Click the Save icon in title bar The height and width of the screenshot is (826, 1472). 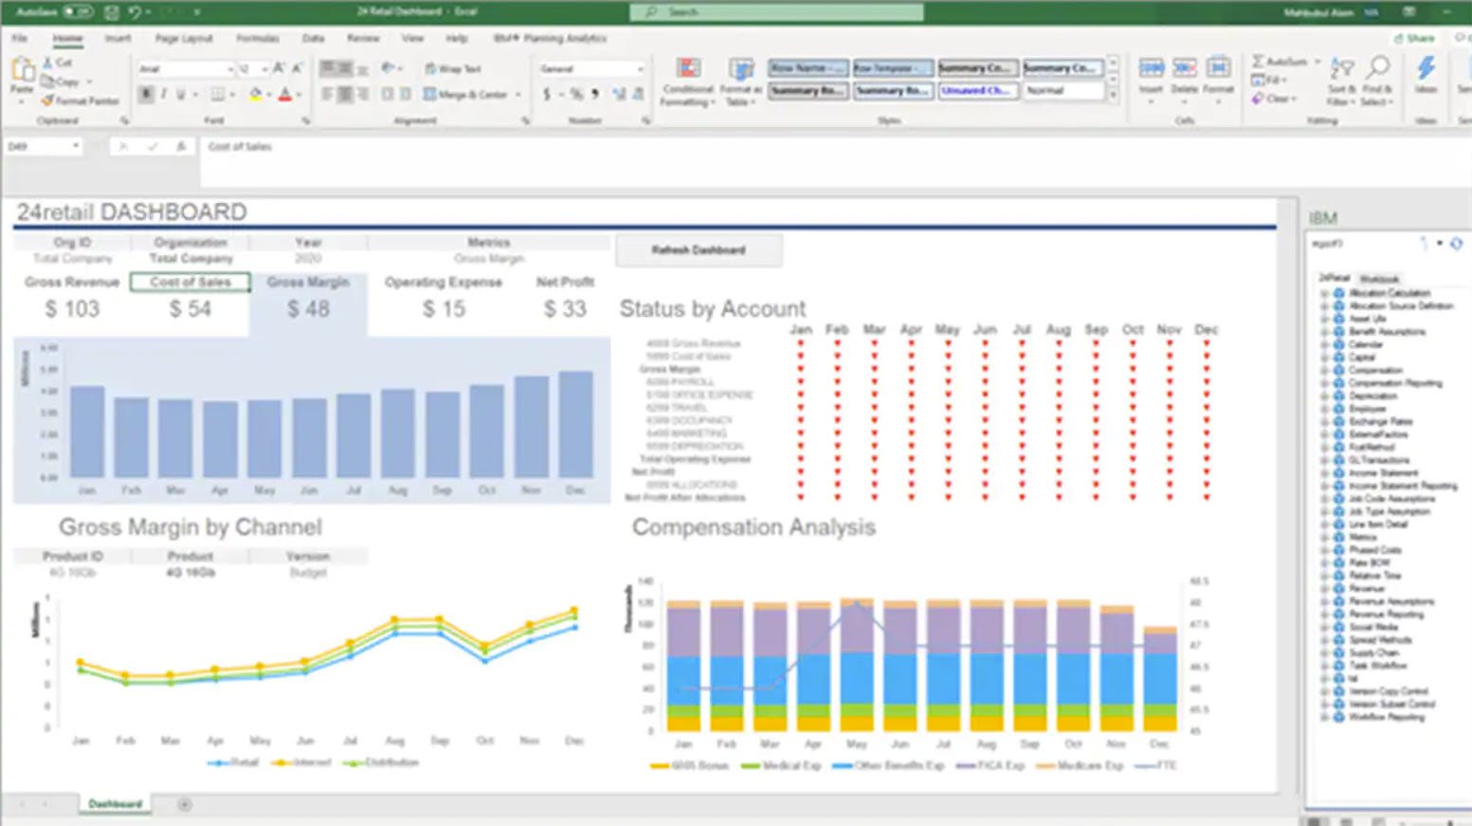(112, 12)
